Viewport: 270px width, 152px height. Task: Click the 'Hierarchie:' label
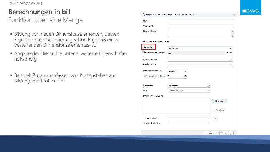148,47
